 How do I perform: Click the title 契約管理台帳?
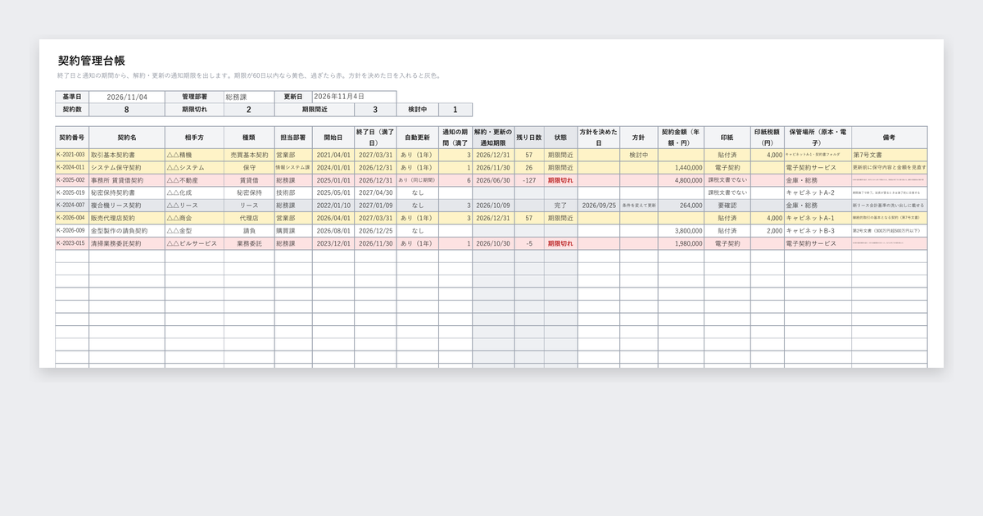click(x=91, y=61)
